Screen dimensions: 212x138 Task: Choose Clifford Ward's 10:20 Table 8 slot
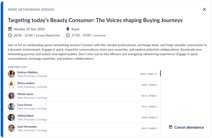coord(149,118)
